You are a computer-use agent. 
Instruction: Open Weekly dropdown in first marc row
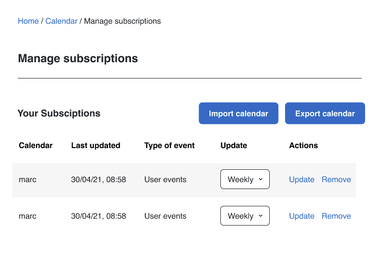[x=245, y=179]
